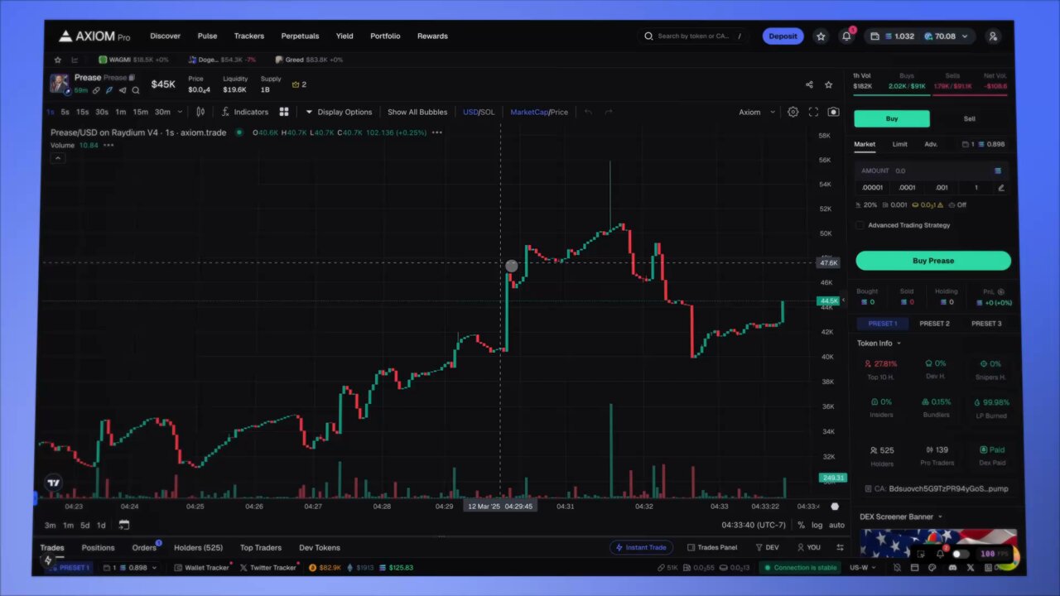Open the Prease website link icon

pos(96,90)
